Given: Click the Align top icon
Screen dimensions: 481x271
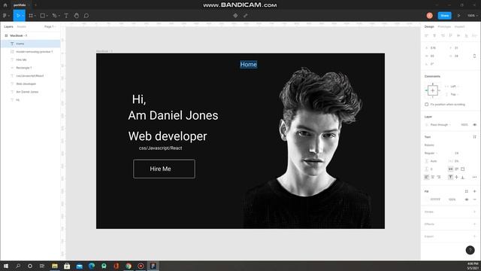Looking at the screenshot, I should pos(450,35).
